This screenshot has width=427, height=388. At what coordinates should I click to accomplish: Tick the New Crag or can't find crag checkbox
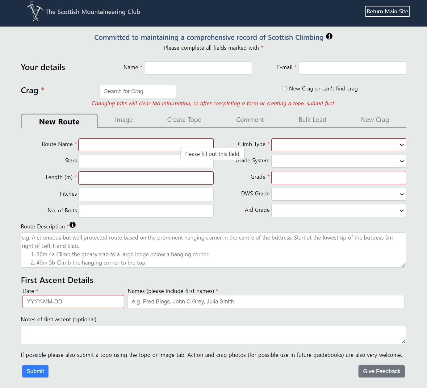(x=285, y=88)
